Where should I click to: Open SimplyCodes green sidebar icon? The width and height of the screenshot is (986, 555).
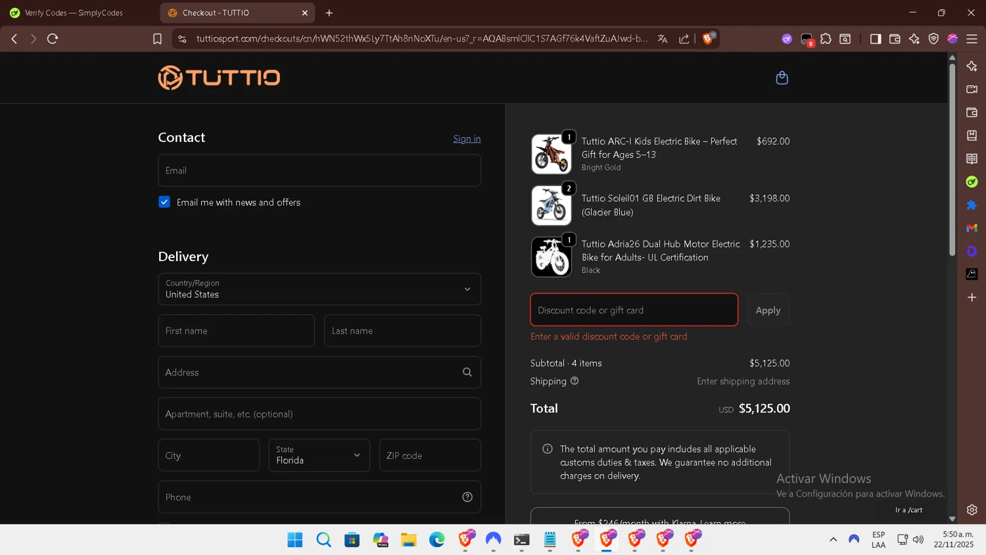(972, 181)
